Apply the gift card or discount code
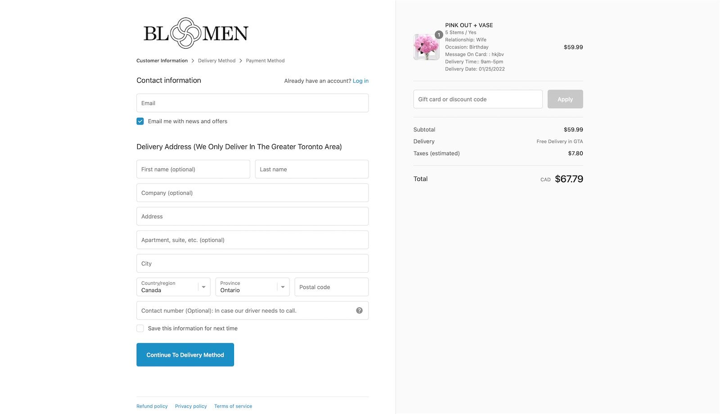Image resolution: width=720 pixels, height=414 pixels. coord(565,99)
